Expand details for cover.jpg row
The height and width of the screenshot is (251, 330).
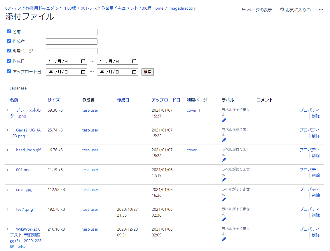click(8, 189)
